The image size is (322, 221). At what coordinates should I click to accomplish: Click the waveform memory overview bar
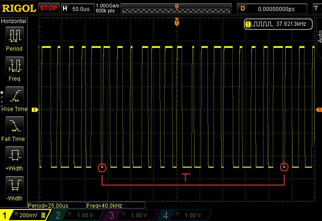[x=177, y=9]
